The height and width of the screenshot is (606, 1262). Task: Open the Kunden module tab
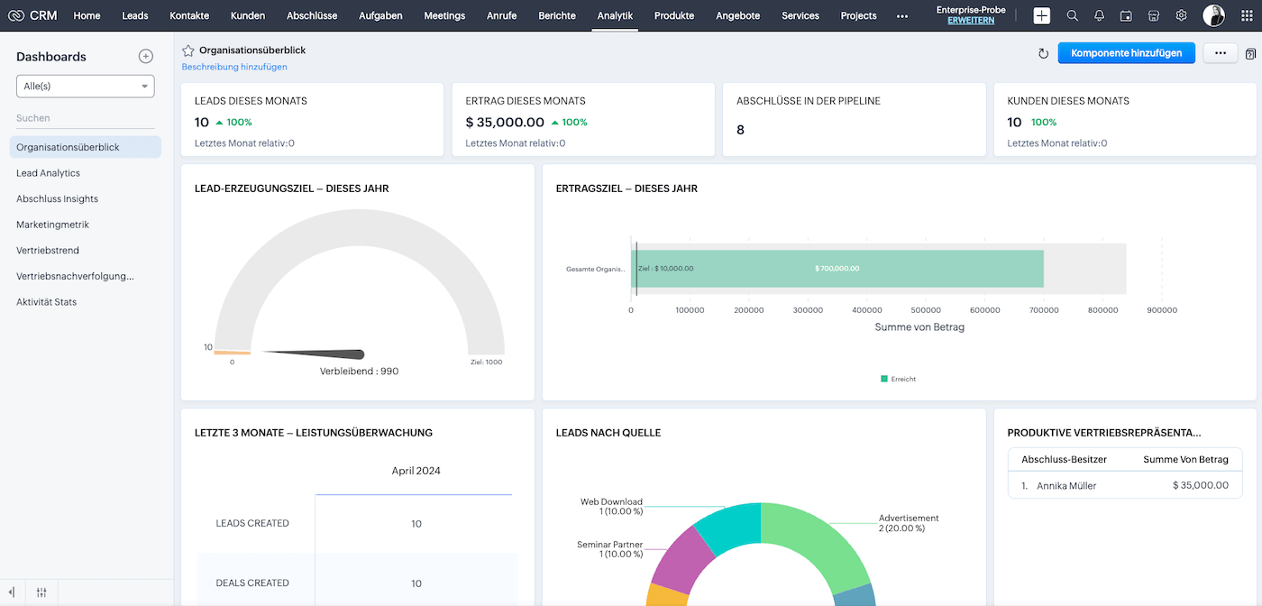pyautogui.click(x=248, y=15)
